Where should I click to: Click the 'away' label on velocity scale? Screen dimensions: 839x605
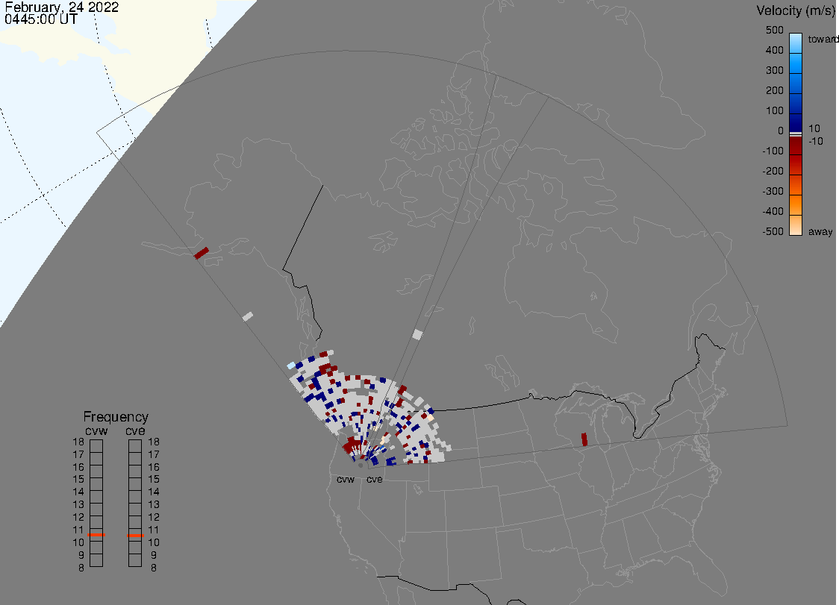(x=820, y=231)
